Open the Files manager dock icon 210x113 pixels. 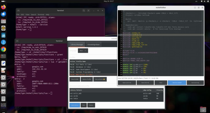click(x=3, y=21)
